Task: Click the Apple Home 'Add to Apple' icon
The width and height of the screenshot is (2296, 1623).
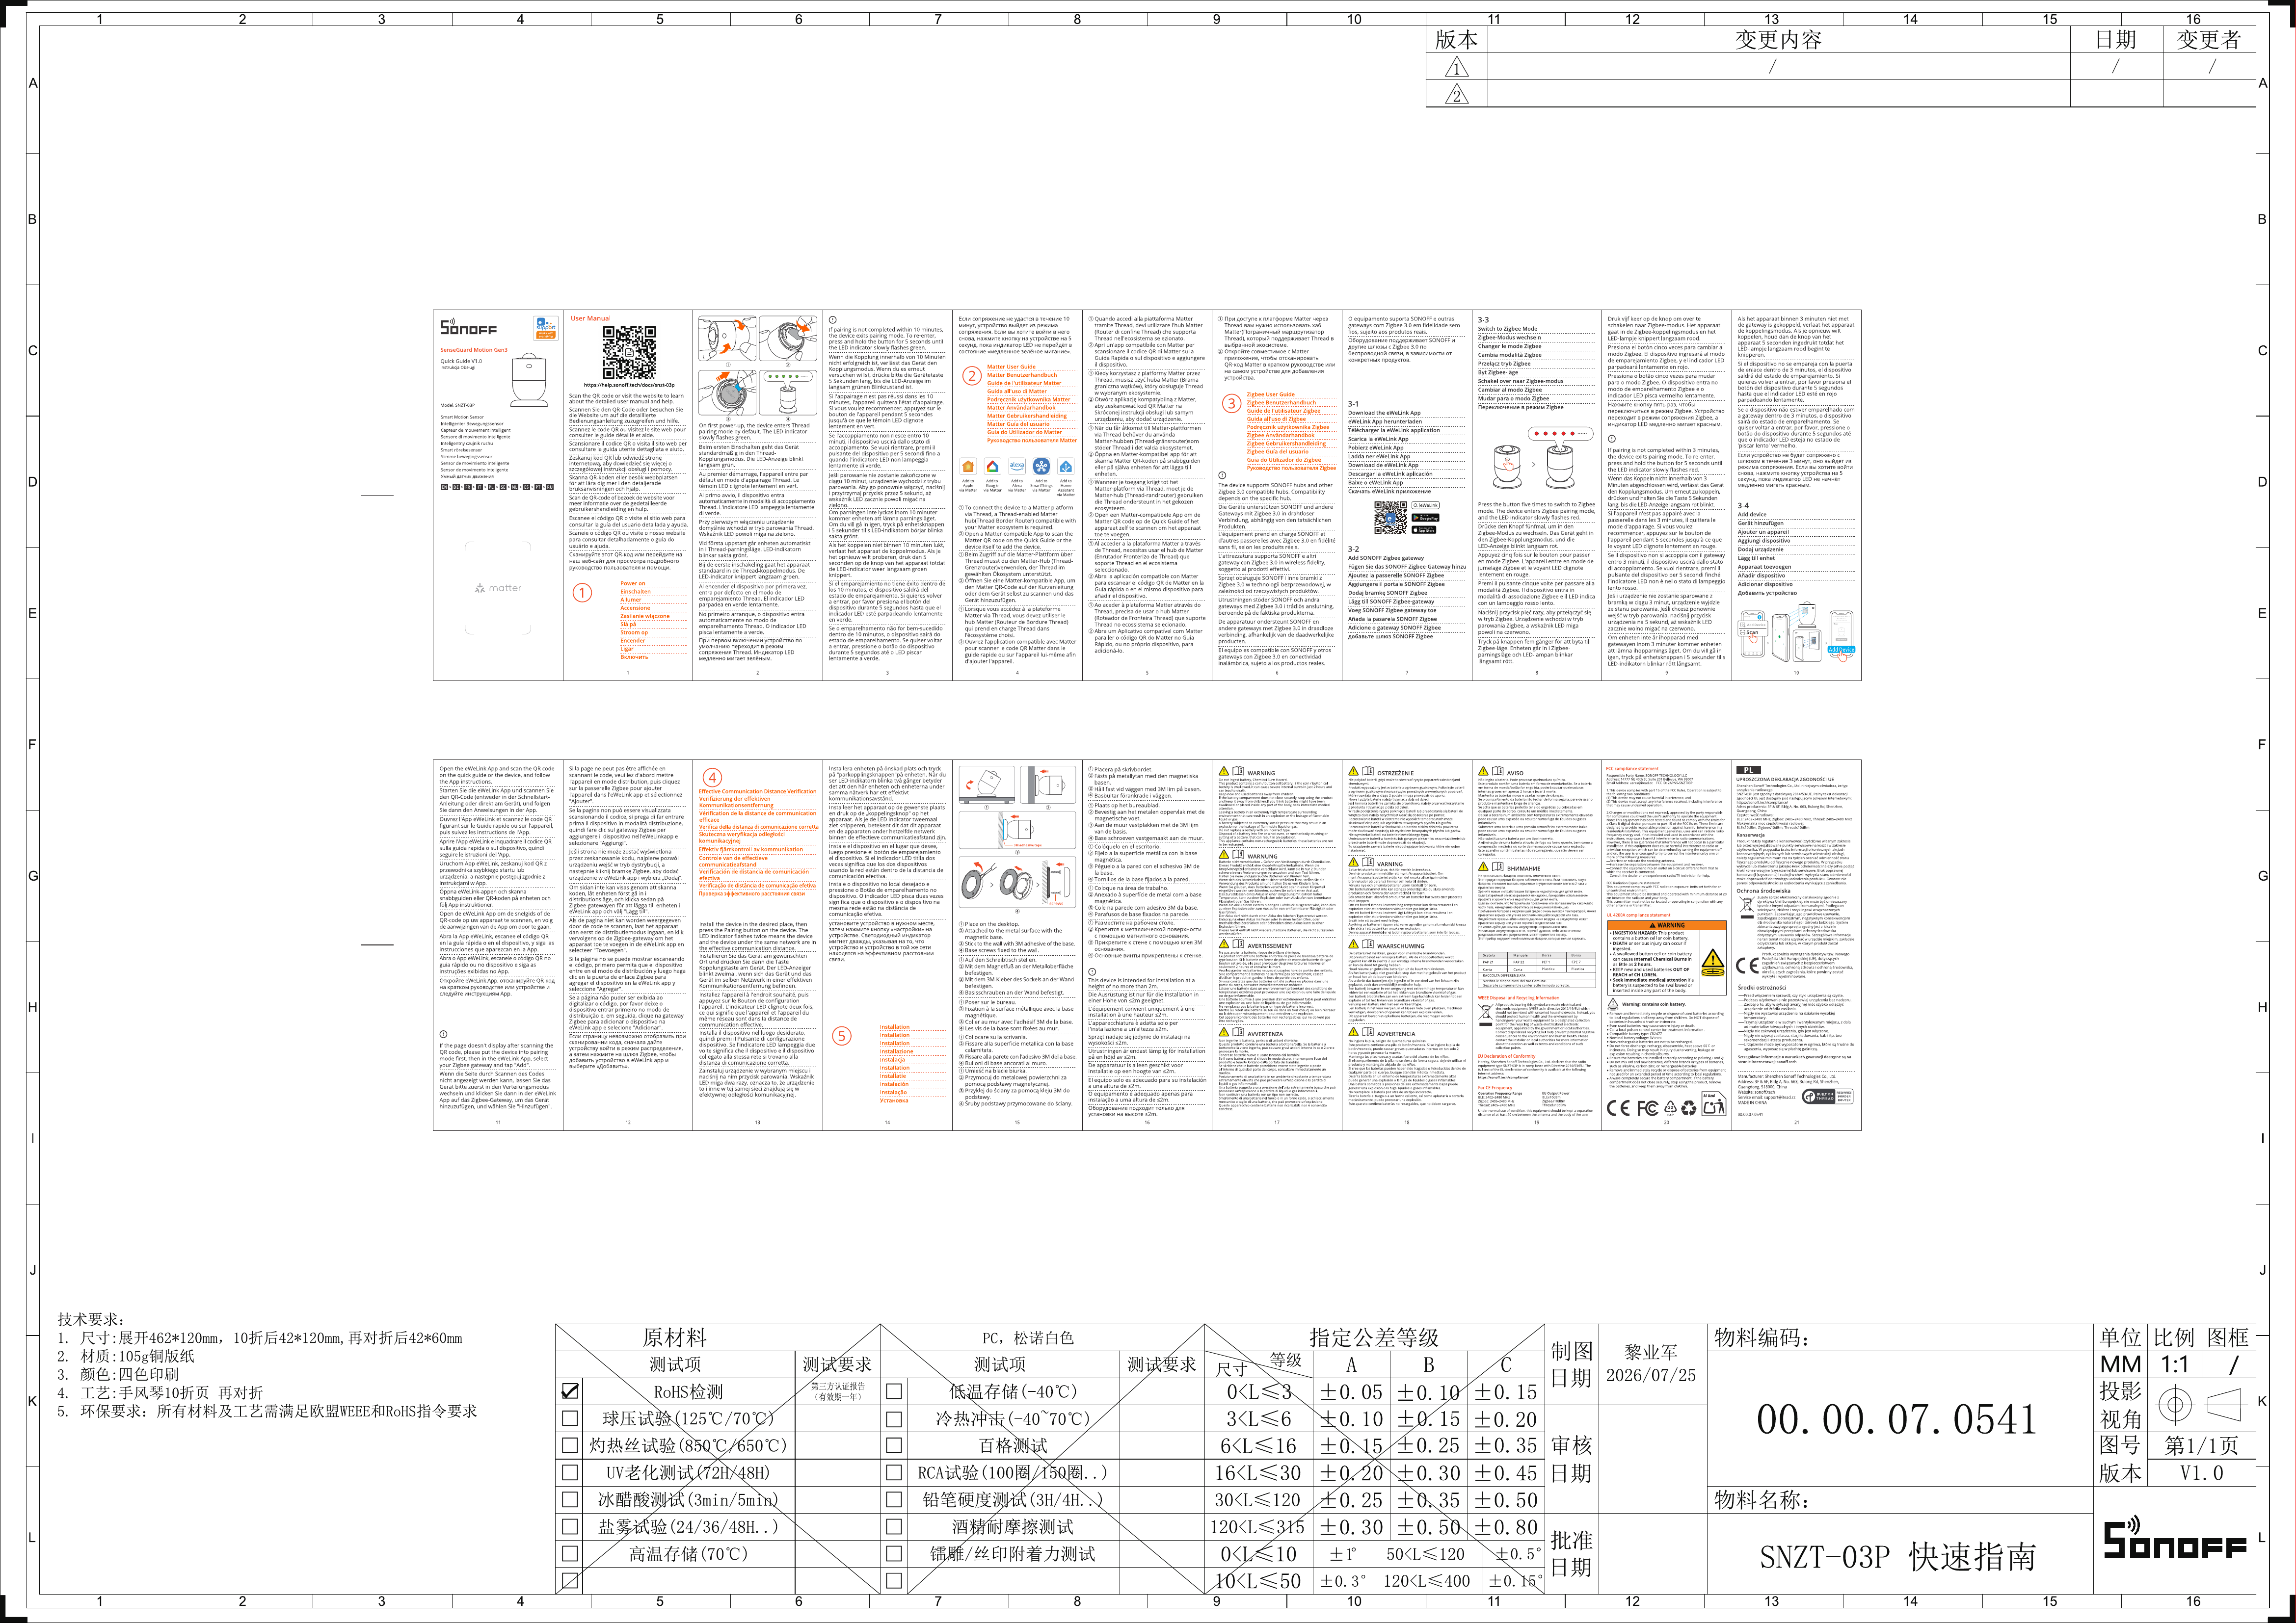Action: (x=968, y=466)
